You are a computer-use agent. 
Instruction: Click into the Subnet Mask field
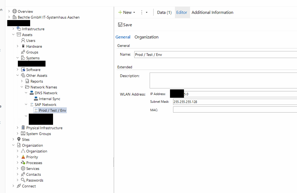tap(234, 102)
